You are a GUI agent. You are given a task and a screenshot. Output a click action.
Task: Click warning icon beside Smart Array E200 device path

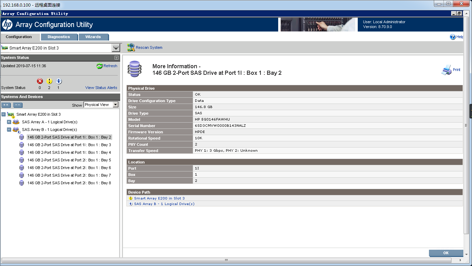click(x=131, y=198)
